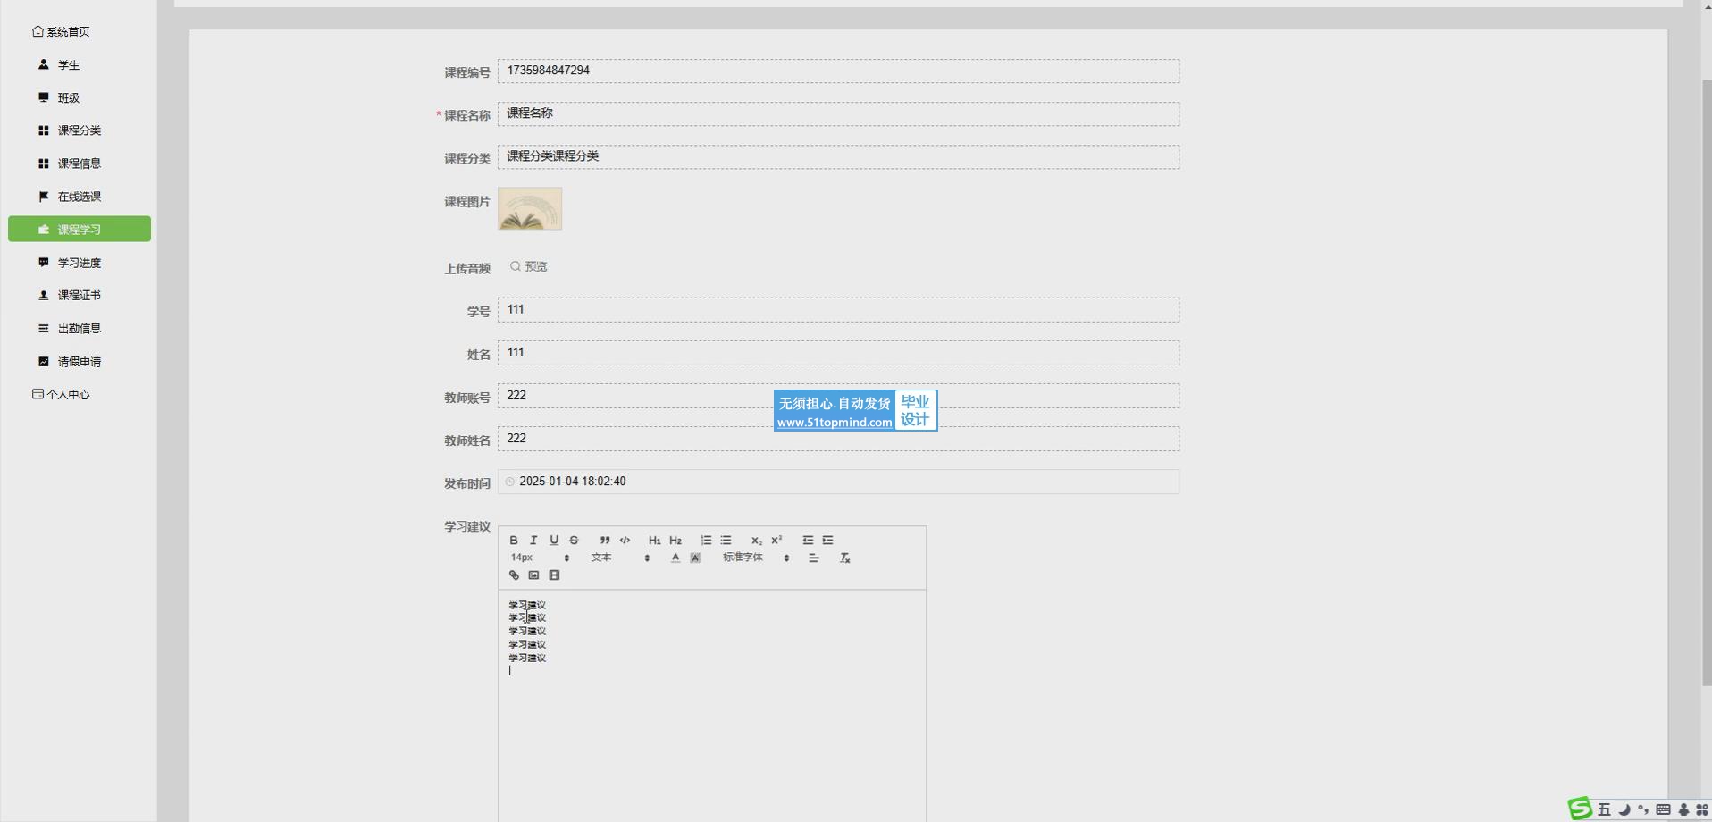The height and width of the screenshot is (822, 1712).
Task: Open the 文本 heading style dropdown
Action: pos(620,558)
